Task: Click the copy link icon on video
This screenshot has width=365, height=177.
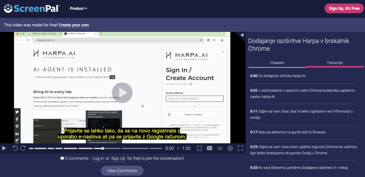Action: (17, 140)
